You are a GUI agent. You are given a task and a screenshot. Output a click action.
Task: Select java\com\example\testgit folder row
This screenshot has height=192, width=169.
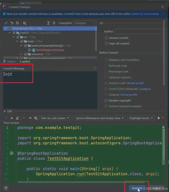[50, 46]
